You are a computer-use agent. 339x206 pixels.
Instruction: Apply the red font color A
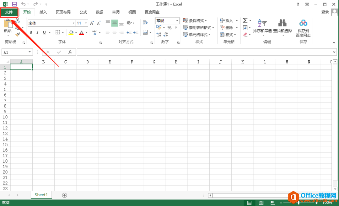click(81, 33)
